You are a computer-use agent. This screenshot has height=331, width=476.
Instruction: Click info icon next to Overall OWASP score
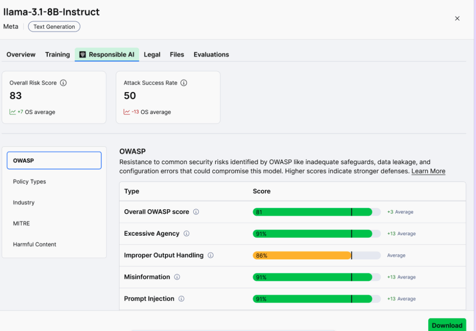[x=196, y=212]
